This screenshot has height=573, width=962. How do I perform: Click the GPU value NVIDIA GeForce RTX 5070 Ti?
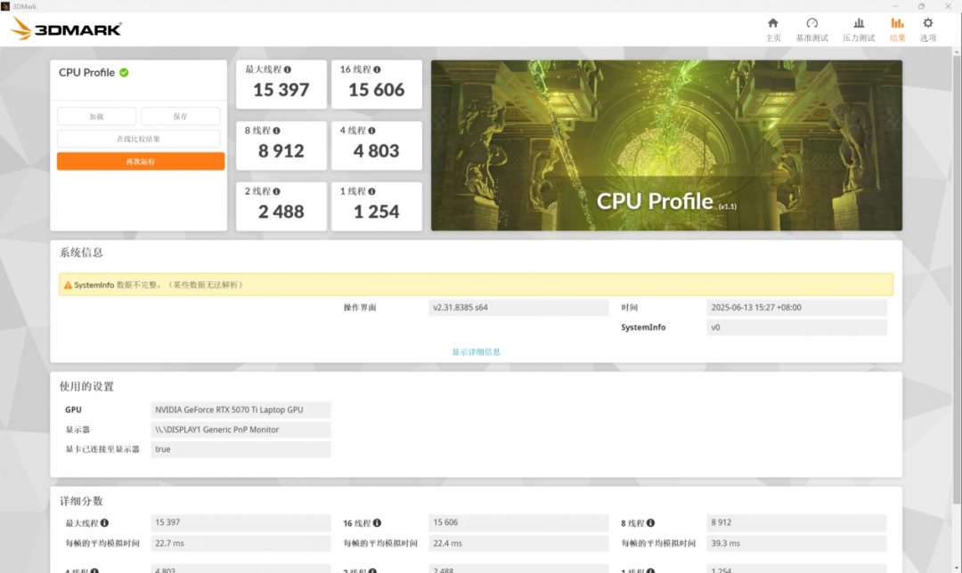pyautogui.click(x=240, y=410)
